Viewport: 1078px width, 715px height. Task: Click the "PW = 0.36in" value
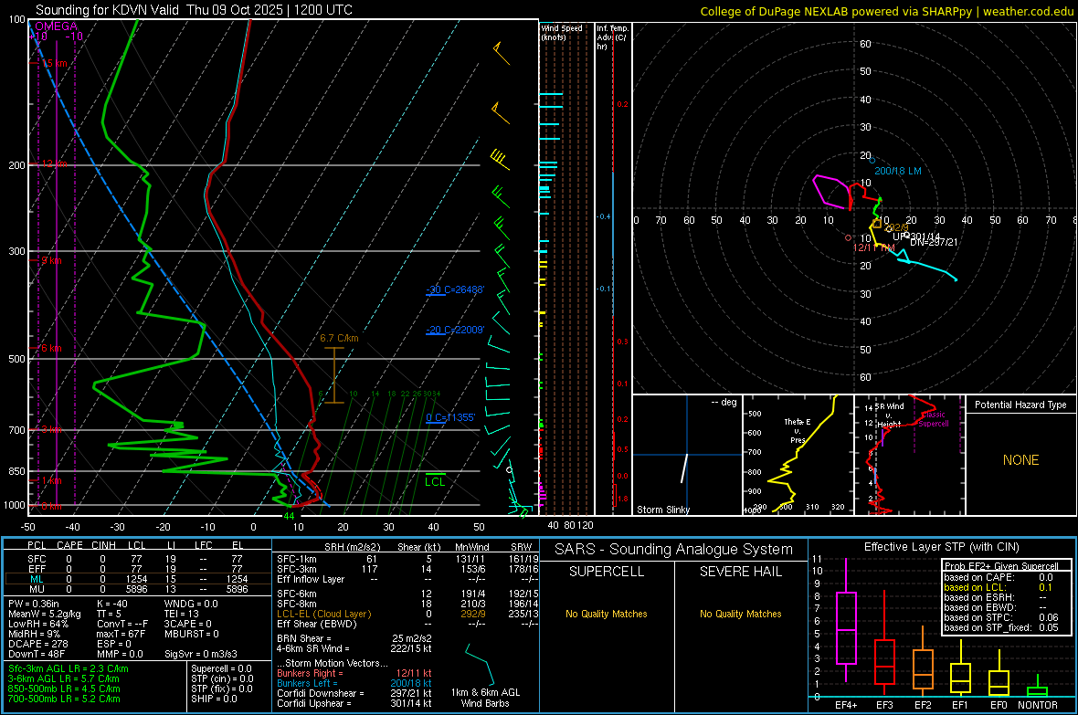click(x=34, y=604)
